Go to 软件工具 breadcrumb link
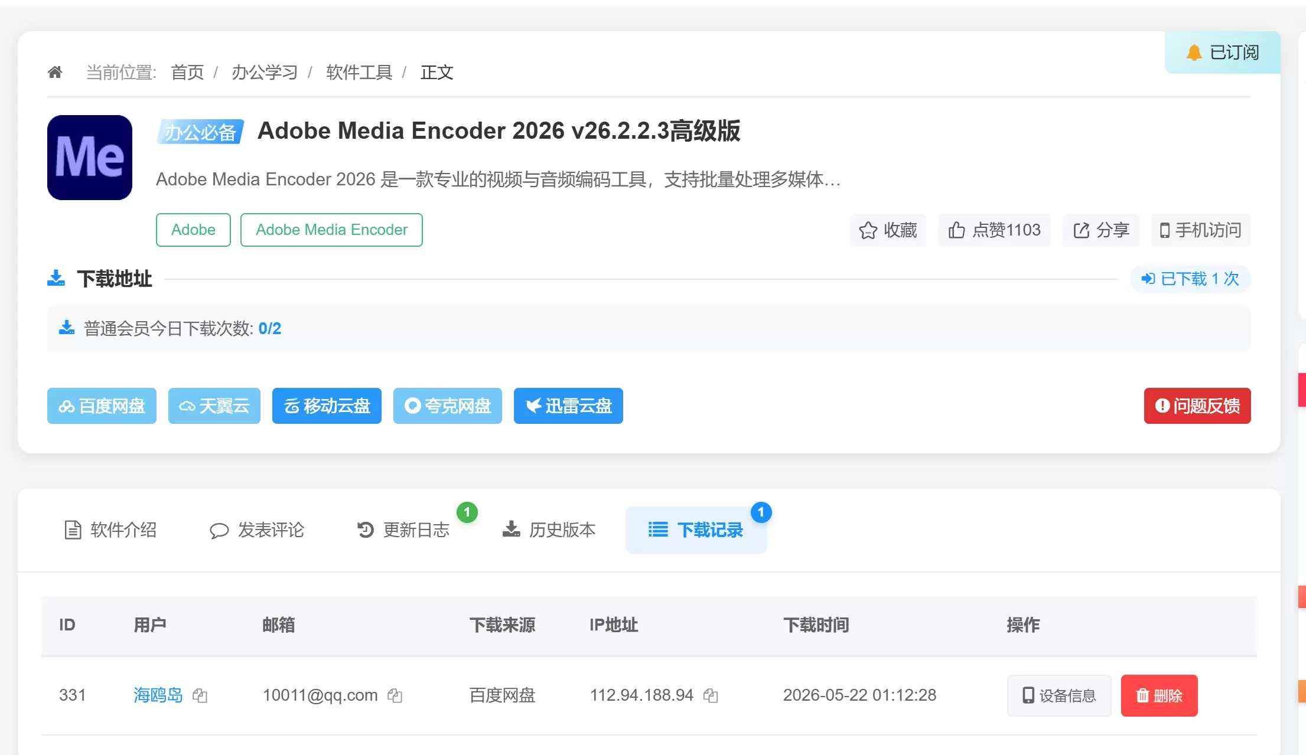1306x755 pixels. coord(359,72)
